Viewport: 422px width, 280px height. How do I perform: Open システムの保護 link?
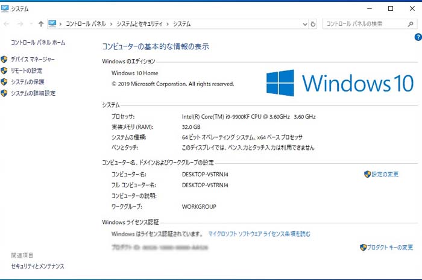pyautogui.click(x=28, y=82)
